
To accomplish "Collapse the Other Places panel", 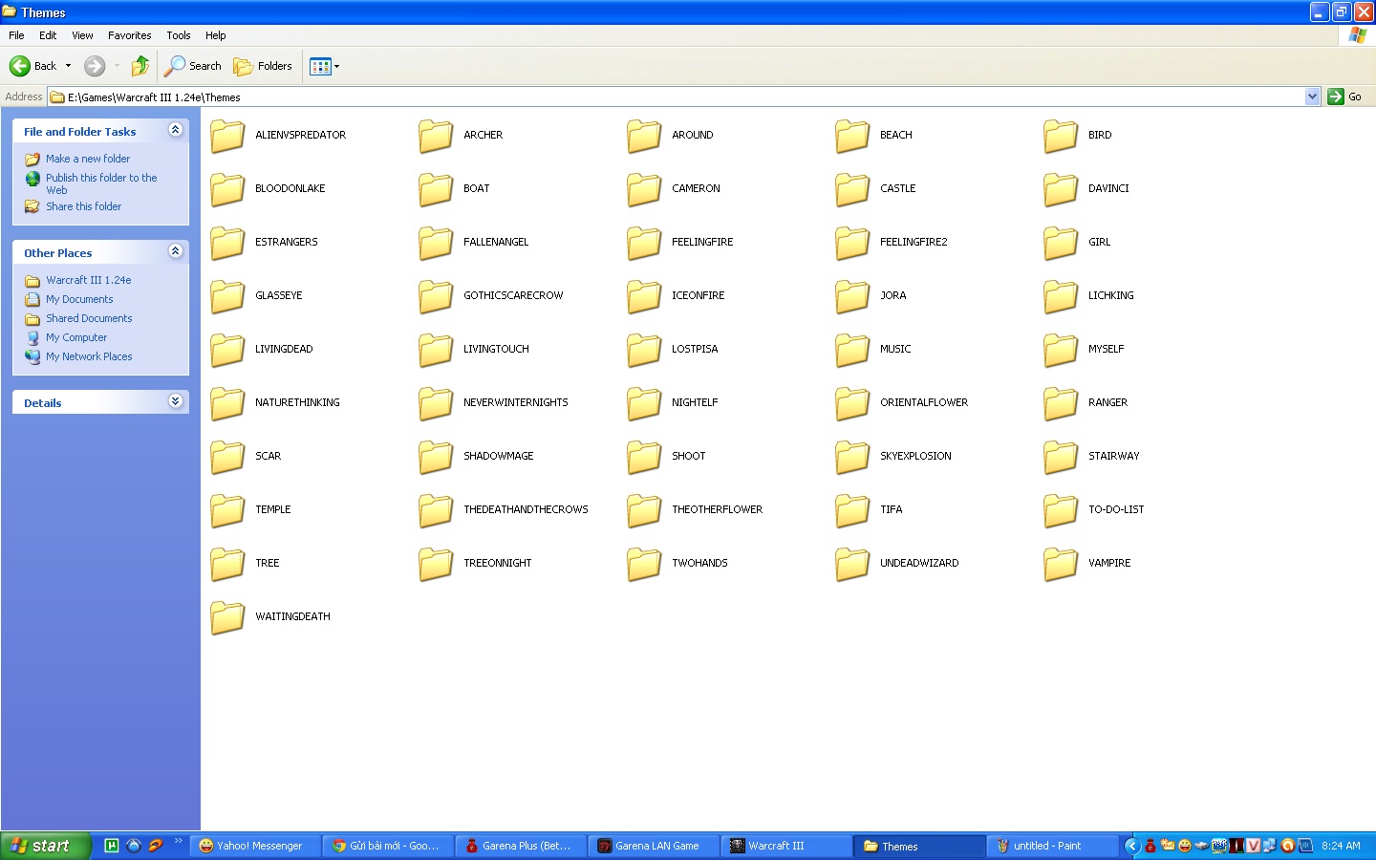I will (175, 251).
